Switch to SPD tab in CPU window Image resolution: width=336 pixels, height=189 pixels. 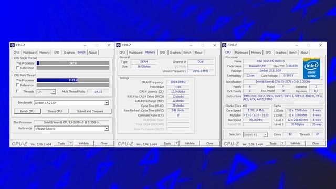(268, 52)
